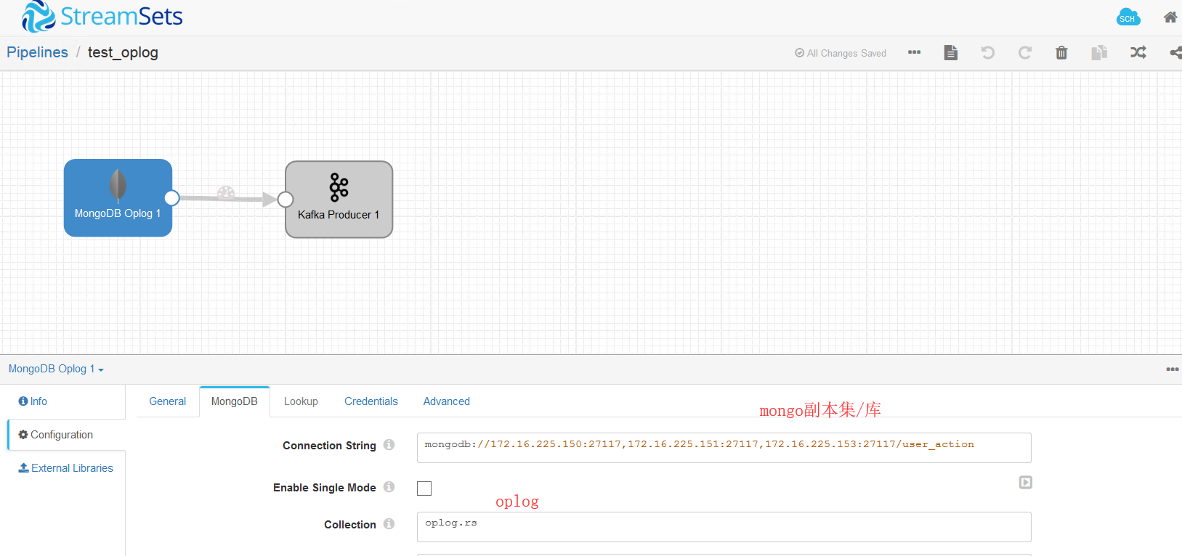Show help for Collection
1182x556 pixels.
click(x=389, y=524)
